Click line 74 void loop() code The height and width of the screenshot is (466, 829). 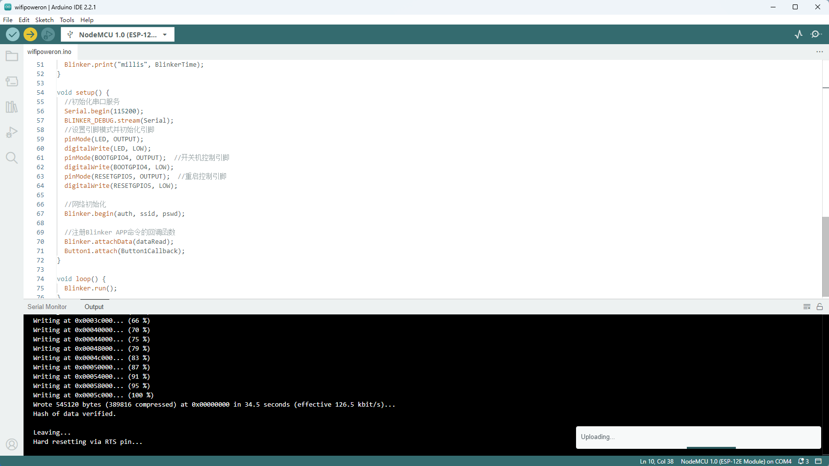tap(81, 279)
